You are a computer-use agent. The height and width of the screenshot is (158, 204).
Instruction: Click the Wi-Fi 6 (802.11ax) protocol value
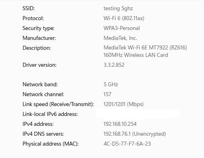pos(124,18)
